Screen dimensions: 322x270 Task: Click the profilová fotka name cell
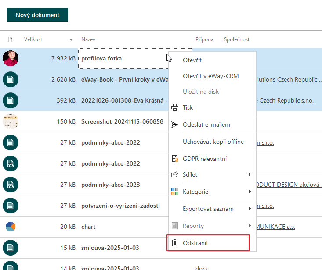click(x=123, y=59)
